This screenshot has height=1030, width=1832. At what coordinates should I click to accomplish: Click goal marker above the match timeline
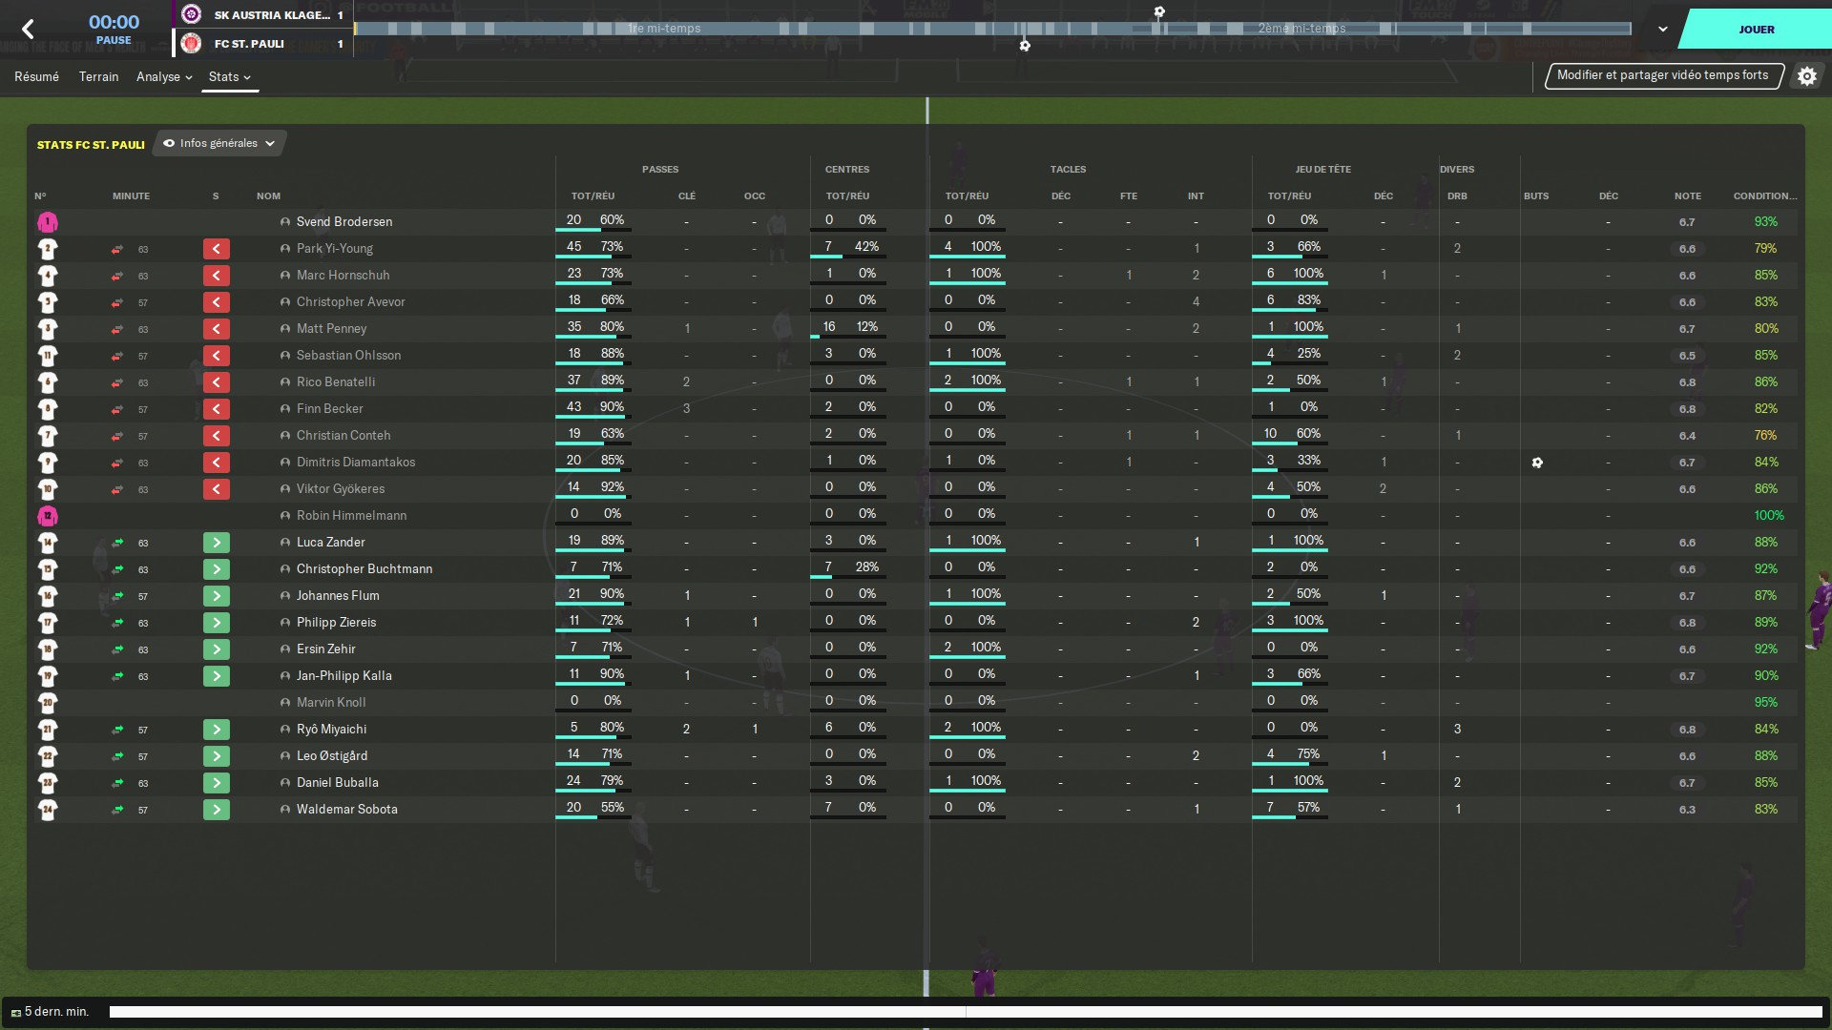1159,12
